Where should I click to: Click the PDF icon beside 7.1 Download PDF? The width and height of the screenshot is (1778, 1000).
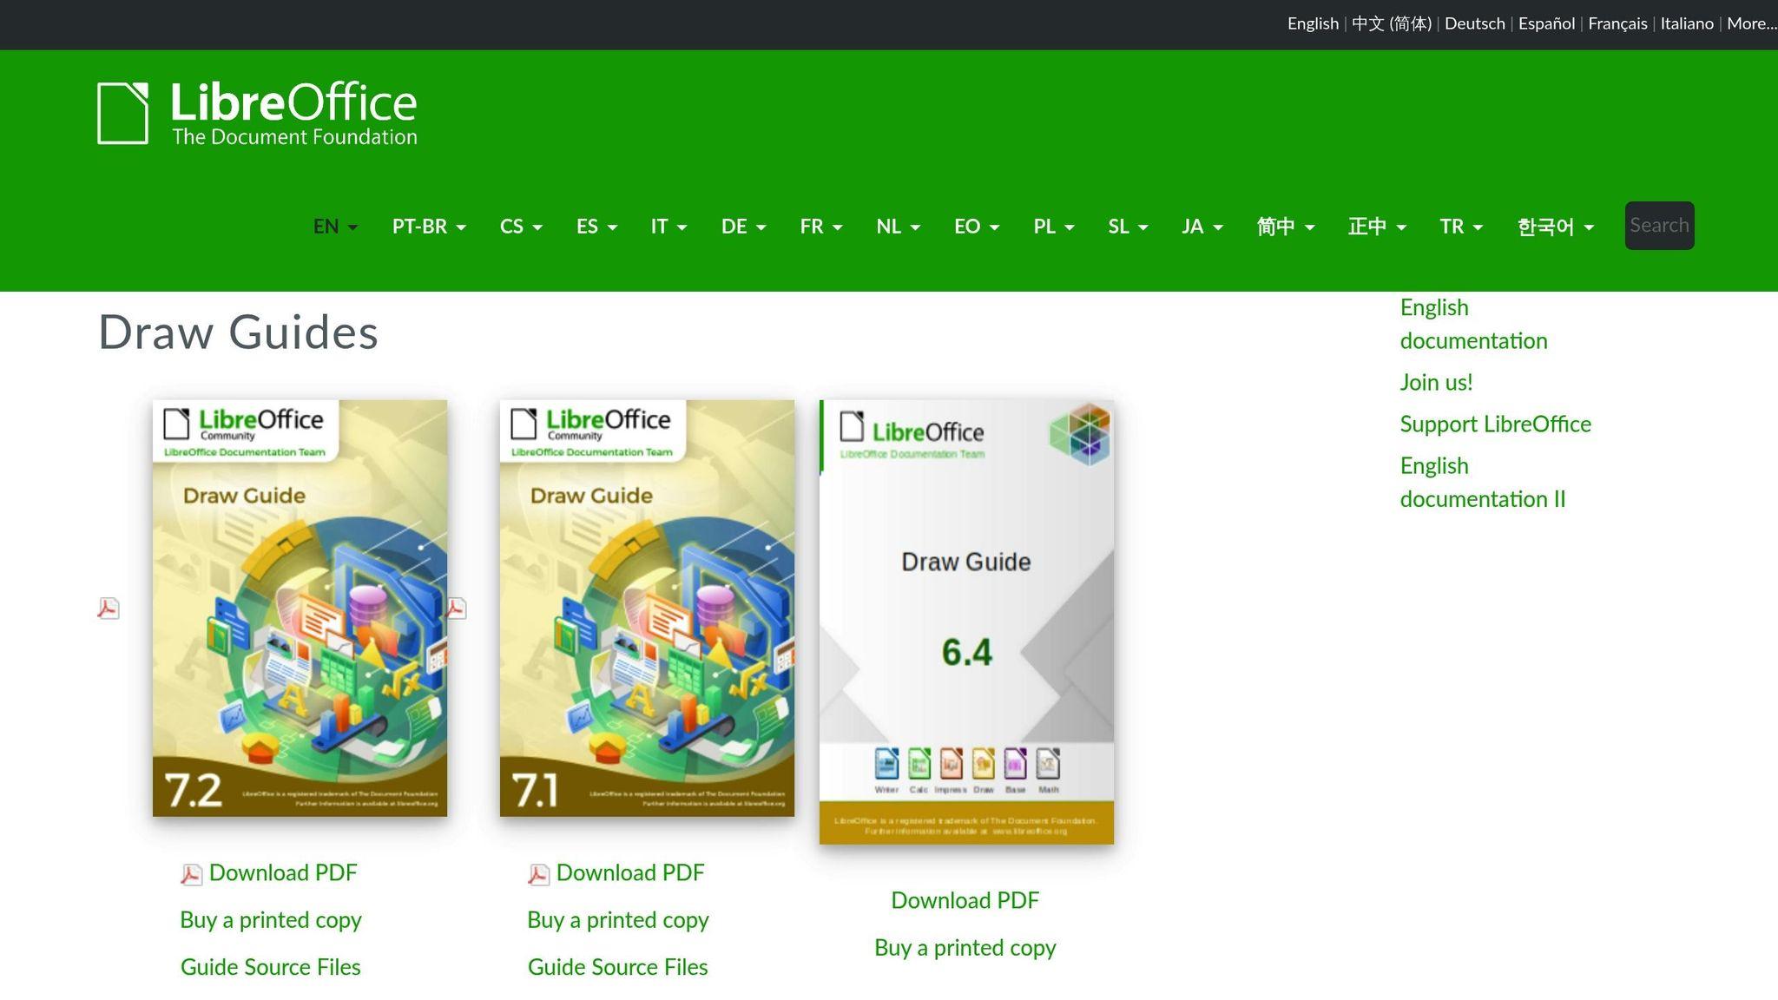(538, 873)
